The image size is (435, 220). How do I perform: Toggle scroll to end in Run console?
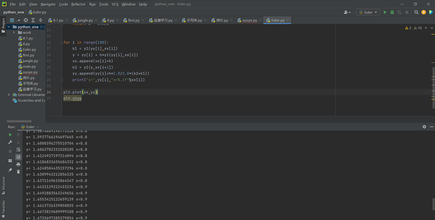18,157
